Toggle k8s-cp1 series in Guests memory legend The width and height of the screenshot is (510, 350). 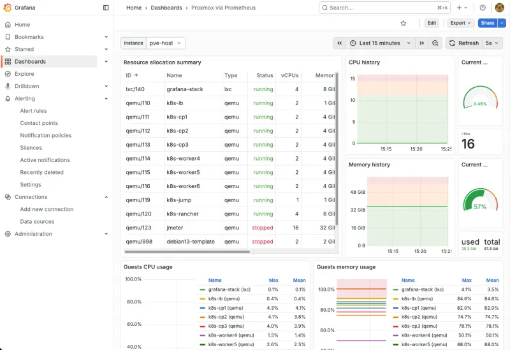pyautogui.click(x=419, y=308)
